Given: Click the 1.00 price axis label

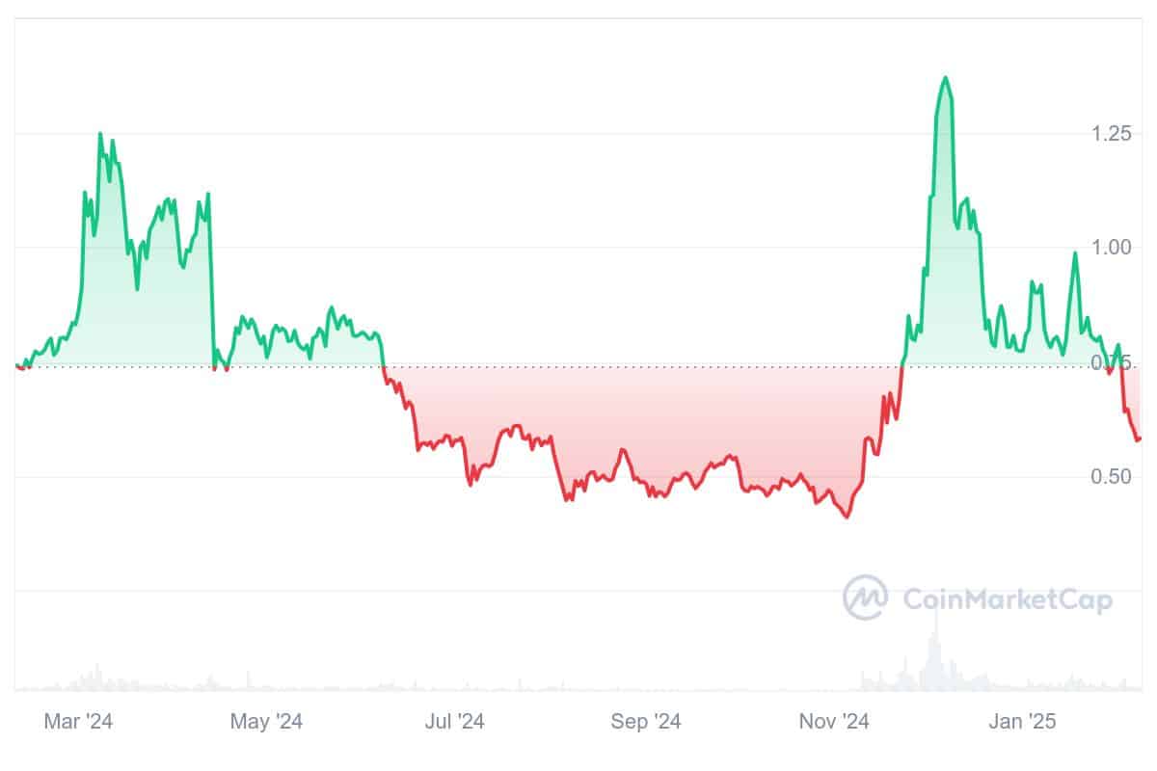Looking at the screenshot, I should 1111,248.
